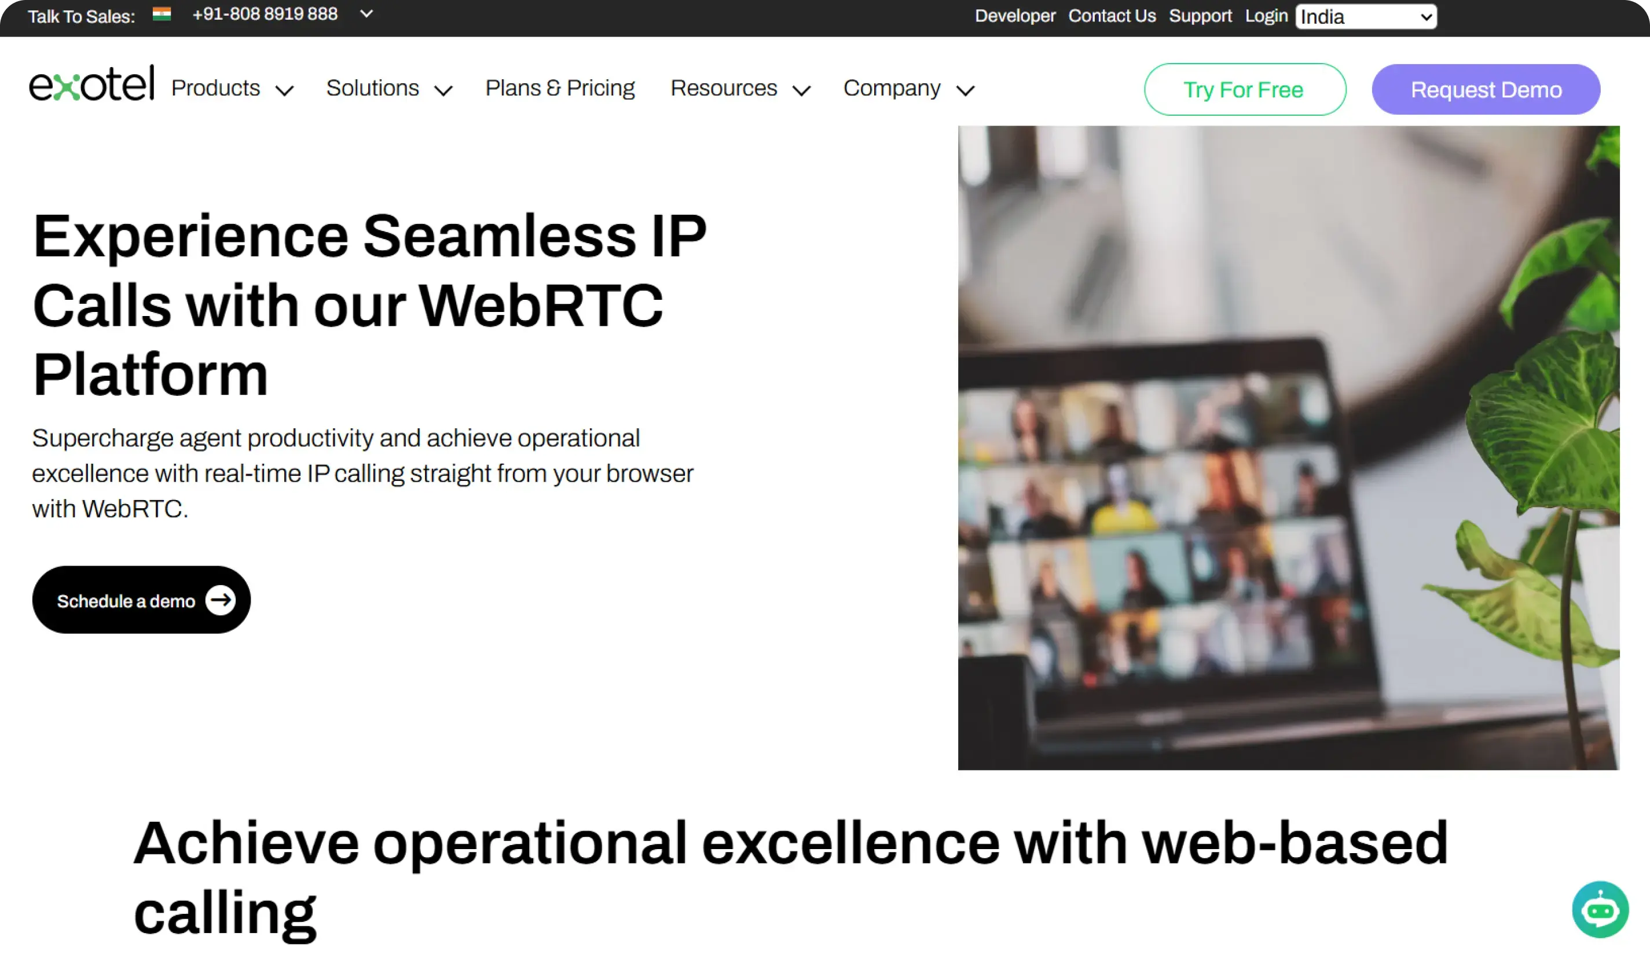Click the "Experience Seamless IP Calls" heading
Viewport: 1650px width, 955px height.
[370, 304]
